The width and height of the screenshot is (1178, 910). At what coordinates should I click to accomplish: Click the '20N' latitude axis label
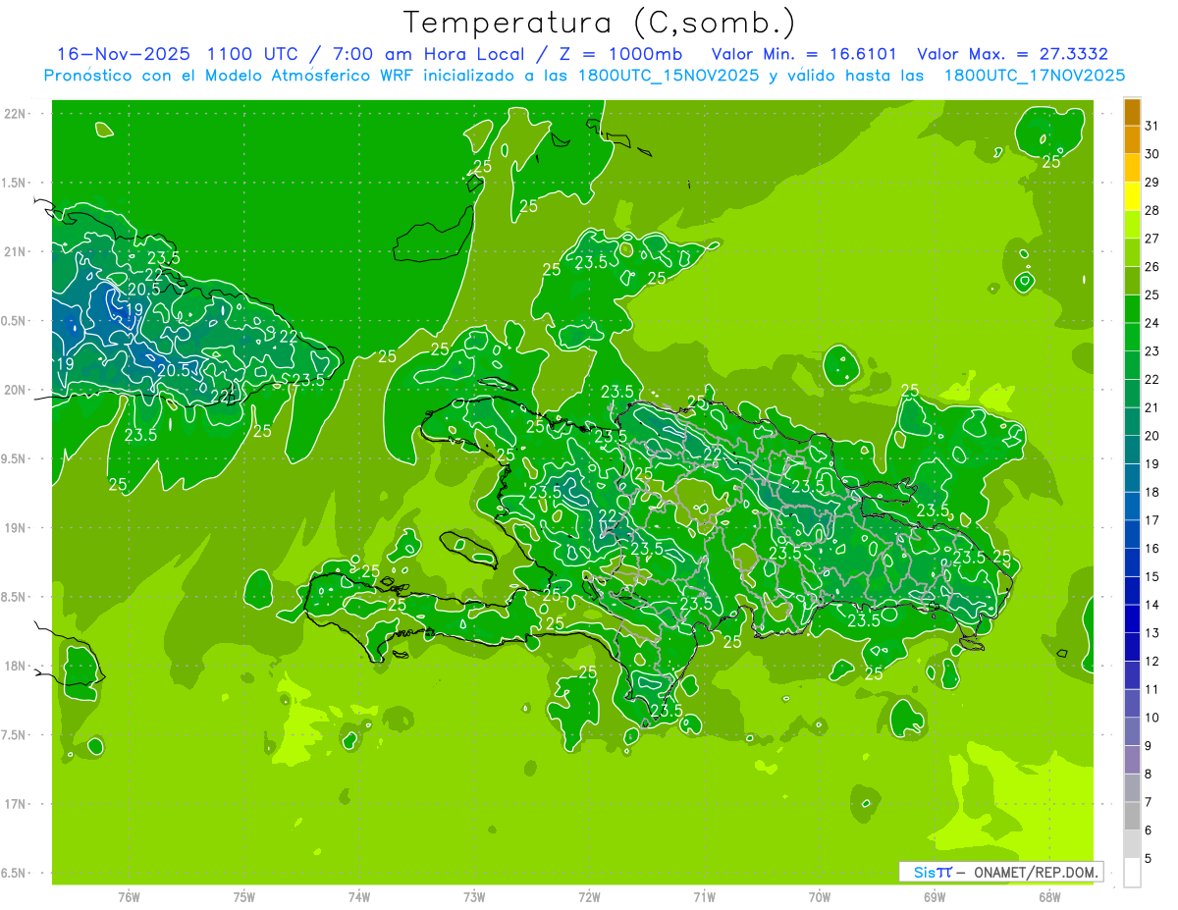15,390
